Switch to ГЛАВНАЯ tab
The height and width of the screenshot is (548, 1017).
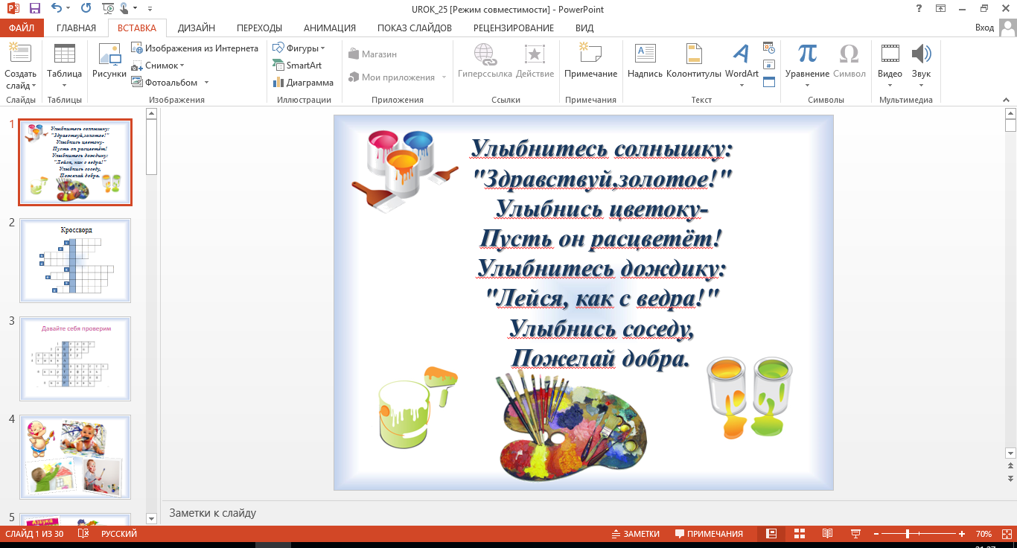pyautogui.click(x=76, y=28)
